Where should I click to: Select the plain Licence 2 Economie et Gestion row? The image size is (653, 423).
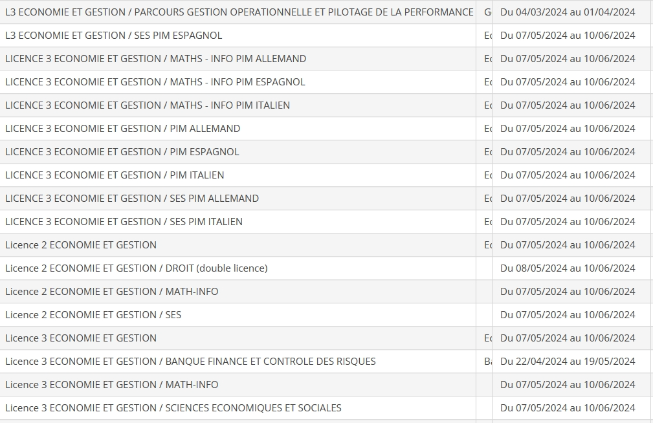pyautogui.click(x=325, y=245)
